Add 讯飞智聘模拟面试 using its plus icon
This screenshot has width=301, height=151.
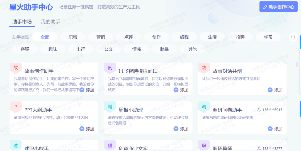pos(176,90)
